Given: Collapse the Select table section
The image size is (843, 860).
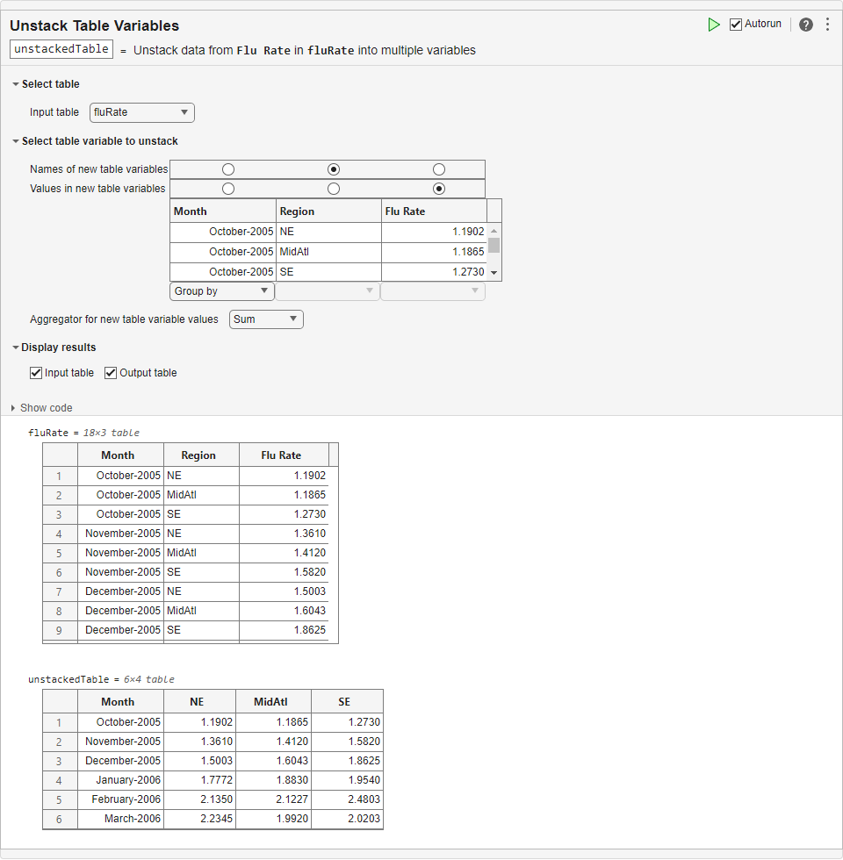Looking at the screenshot, I should pos(16,84).
